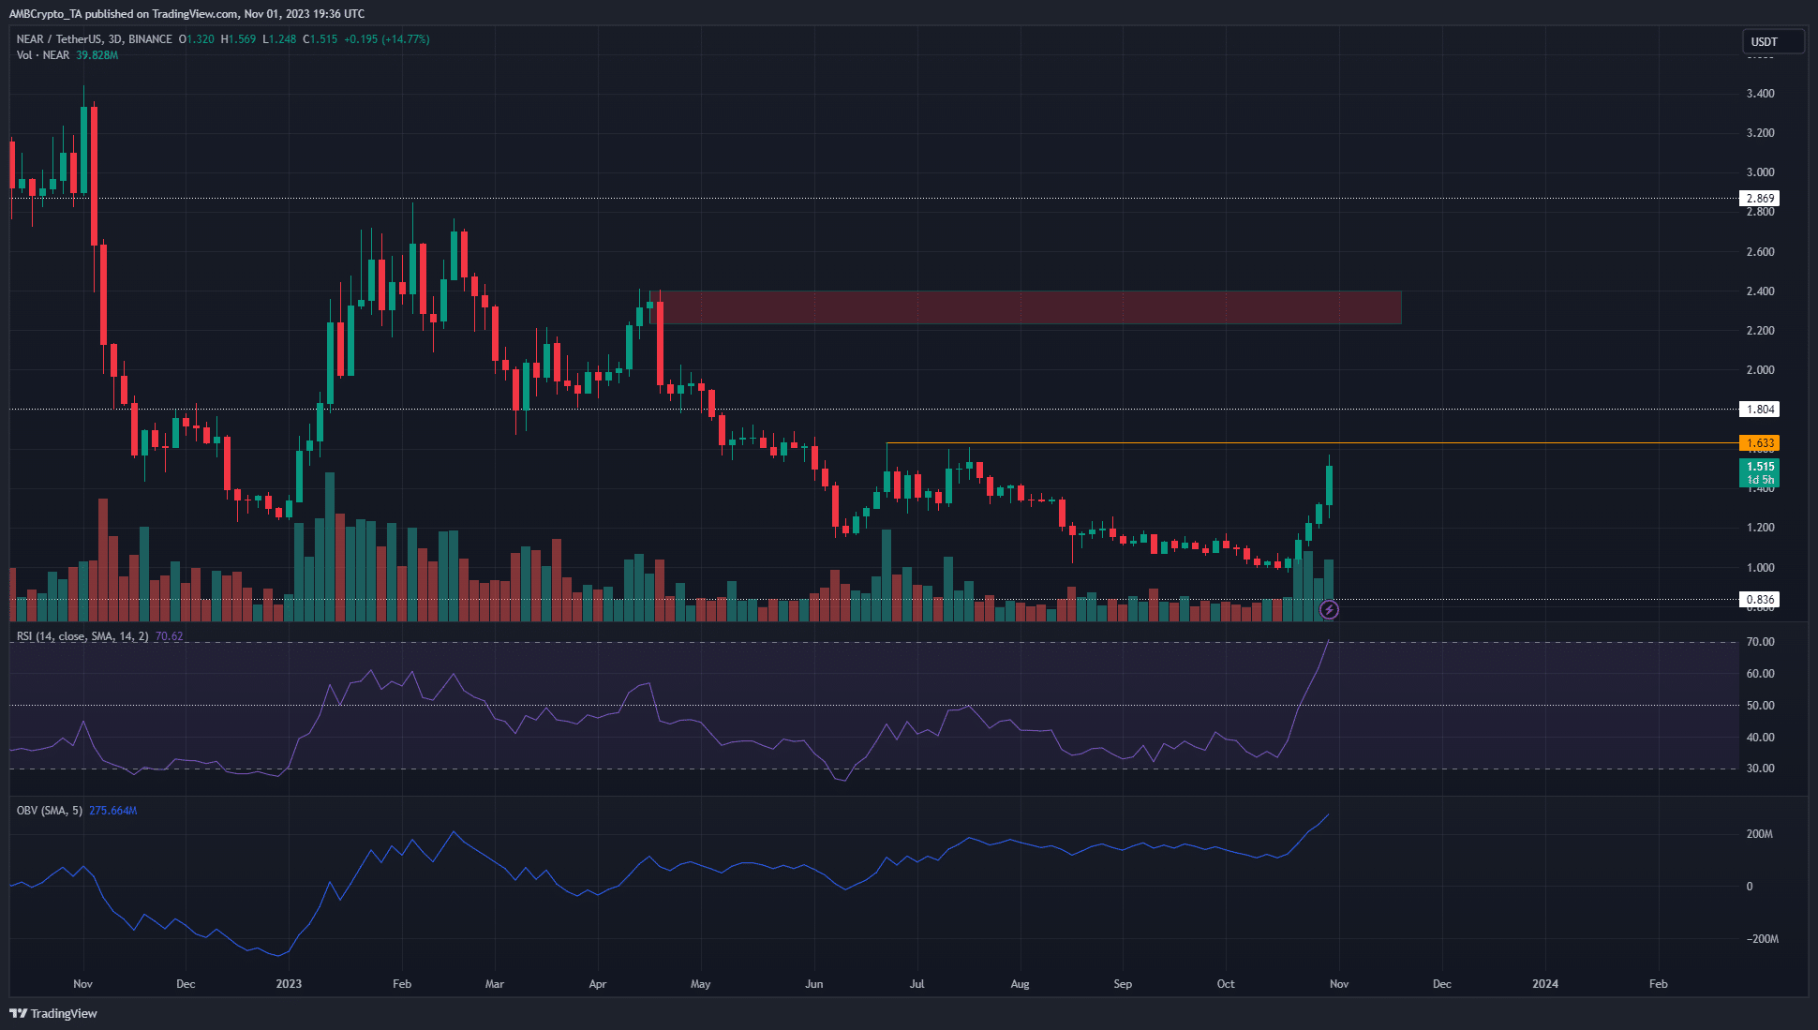Select the red supply zone rectangle
The height and width of the screenshot is (1030, 1818).
click(1025, 307)
